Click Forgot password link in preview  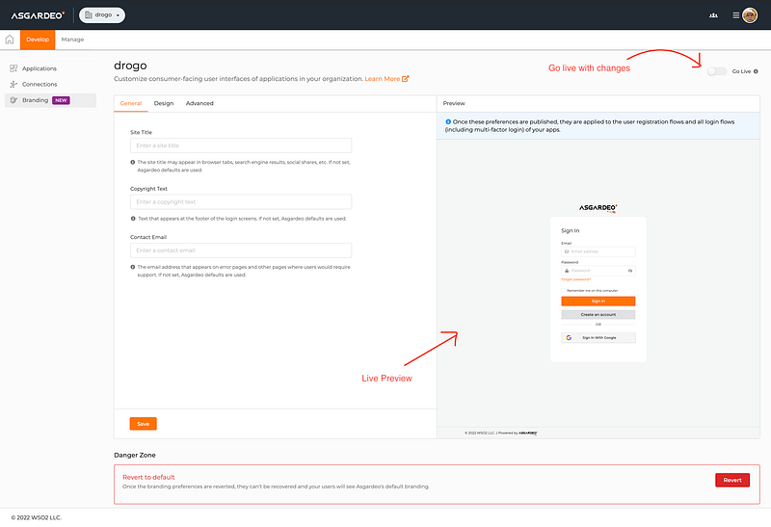(575, 279)
